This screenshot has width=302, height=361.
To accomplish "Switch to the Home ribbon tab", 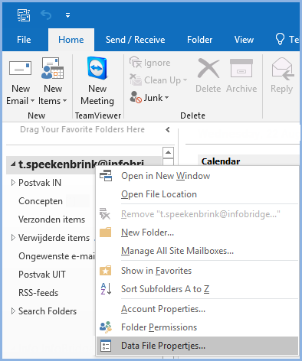I will point(71,40).
